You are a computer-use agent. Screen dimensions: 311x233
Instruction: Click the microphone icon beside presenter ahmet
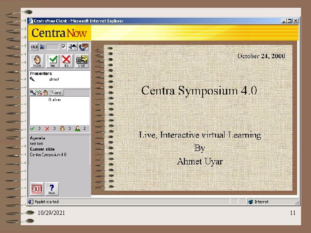point(32,79)
